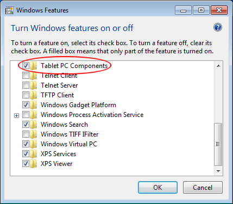This screenshot has height=204, width=233.
Task: Click the Windows Features title bar icon
Action: tap(10, 10)
